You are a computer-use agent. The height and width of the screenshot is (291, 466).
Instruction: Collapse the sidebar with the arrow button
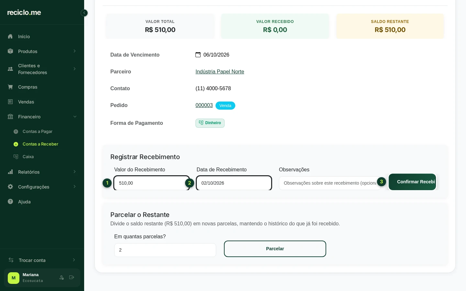[x=84, y=13]
